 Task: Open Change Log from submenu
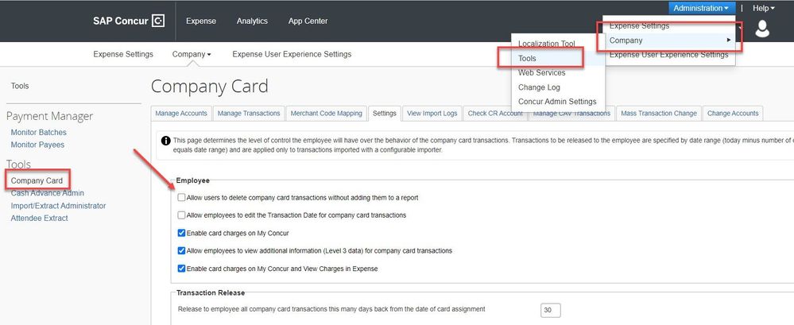539,87
